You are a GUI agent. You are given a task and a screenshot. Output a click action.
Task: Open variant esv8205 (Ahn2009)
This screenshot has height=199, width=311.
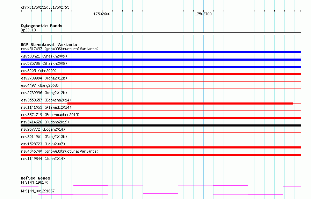pyautogui.click(x=39, y=71)
